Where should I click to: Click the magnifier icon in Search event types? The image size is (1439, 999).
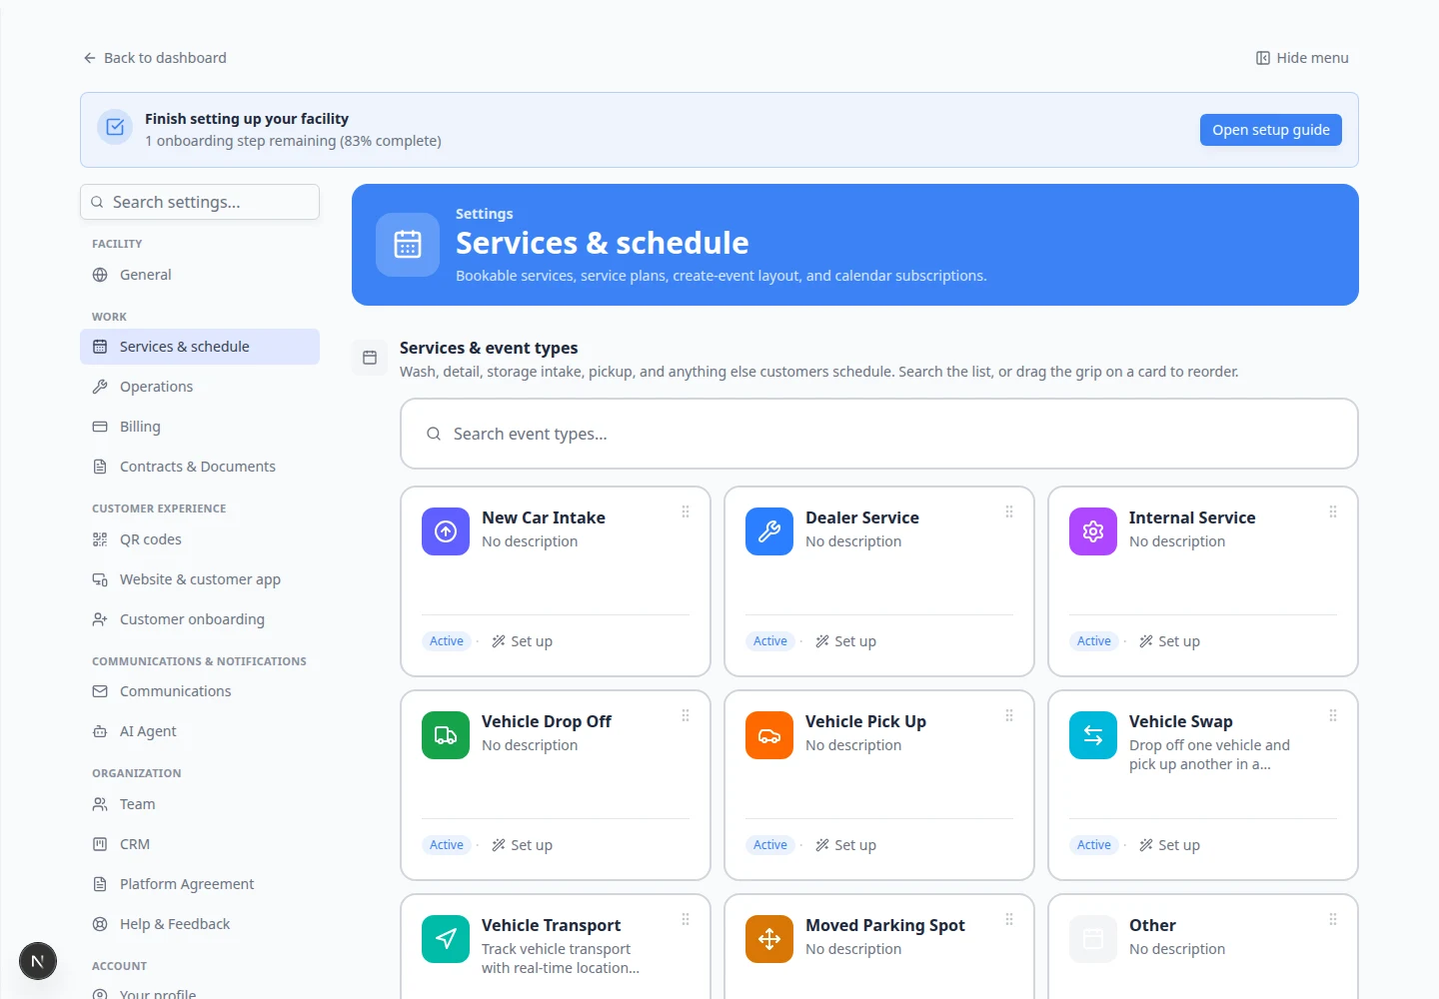(434, 434)
